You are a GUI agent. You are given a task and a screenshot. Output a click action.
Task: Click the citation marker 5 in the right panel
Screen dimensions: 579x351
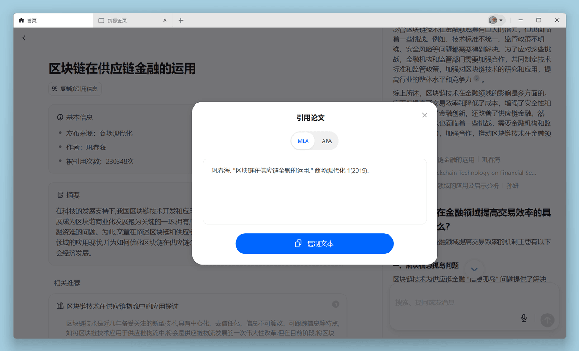point(476,79)
